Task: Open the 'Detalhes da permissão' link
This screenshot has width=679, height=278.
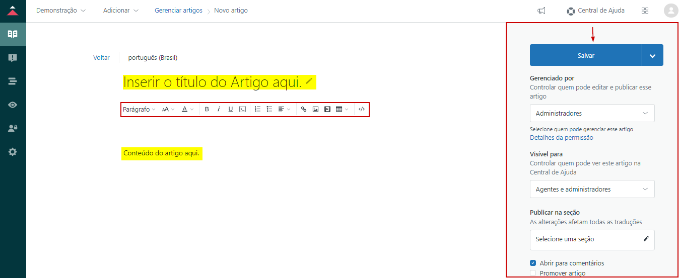Action: click(x=561, y=137)
